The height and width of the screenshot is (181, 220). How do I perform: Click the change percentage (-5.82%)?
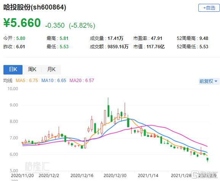coord(82,25)
